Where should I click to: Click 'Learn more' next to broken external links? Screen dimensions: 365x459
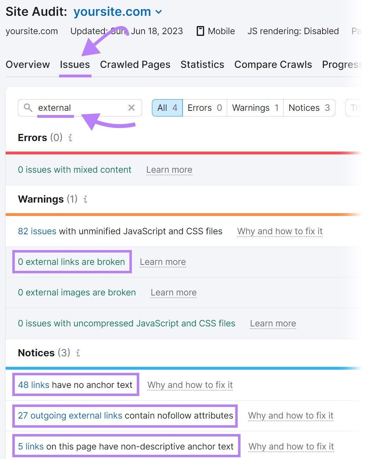(162, 262)
